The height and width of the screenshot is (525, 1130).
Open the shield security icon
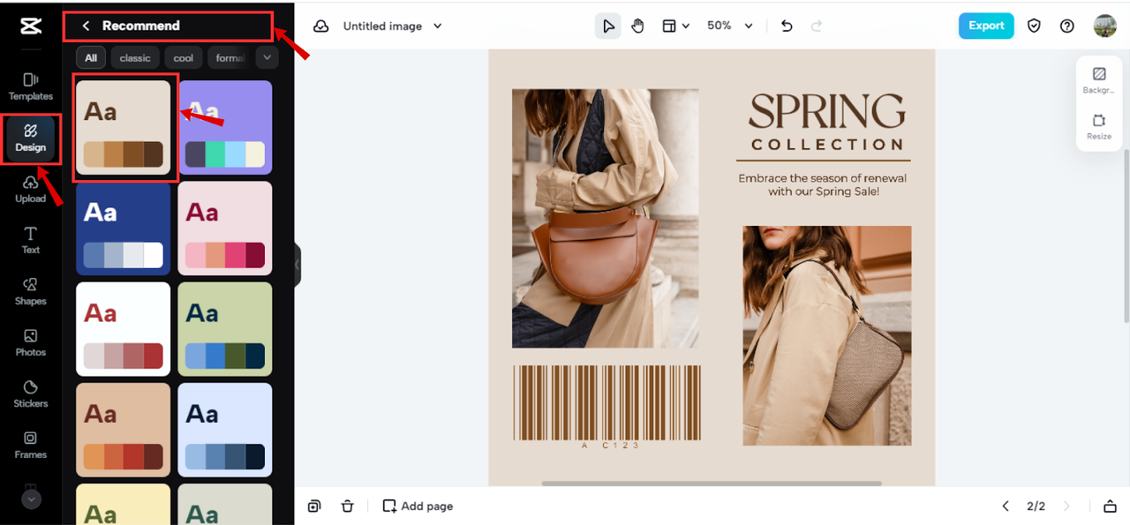(x=1034, y=26)
